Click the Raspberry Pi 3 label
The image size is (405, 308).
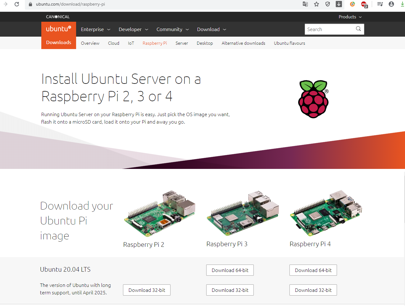[227, 244]
